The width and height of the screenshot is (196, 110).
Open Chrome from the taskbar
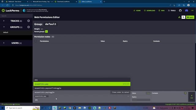[x=70, y=108]
